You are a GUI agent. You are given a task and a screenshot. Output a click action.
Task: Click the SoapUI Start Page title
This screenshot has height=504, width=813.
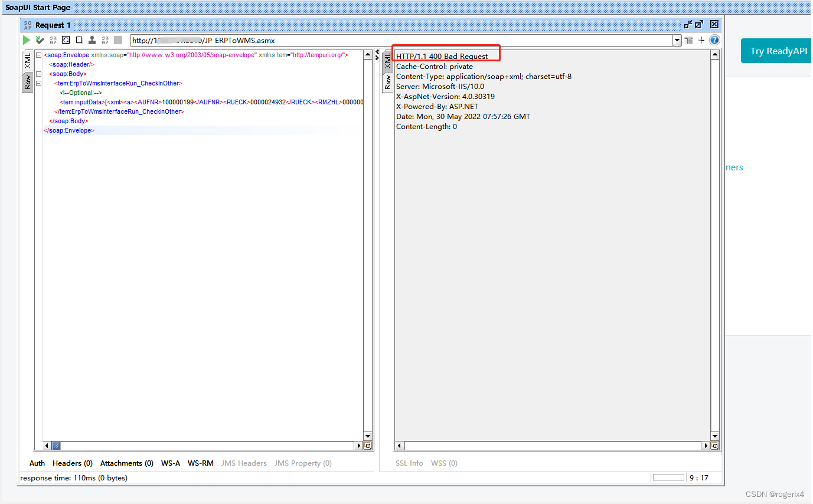(x=38, y=8)
